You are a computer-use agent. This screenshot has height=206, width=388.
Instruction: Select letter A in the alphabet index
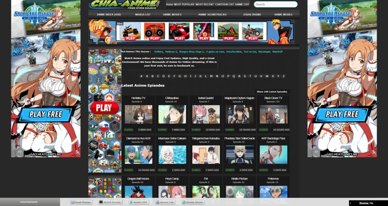pos(147,76)
